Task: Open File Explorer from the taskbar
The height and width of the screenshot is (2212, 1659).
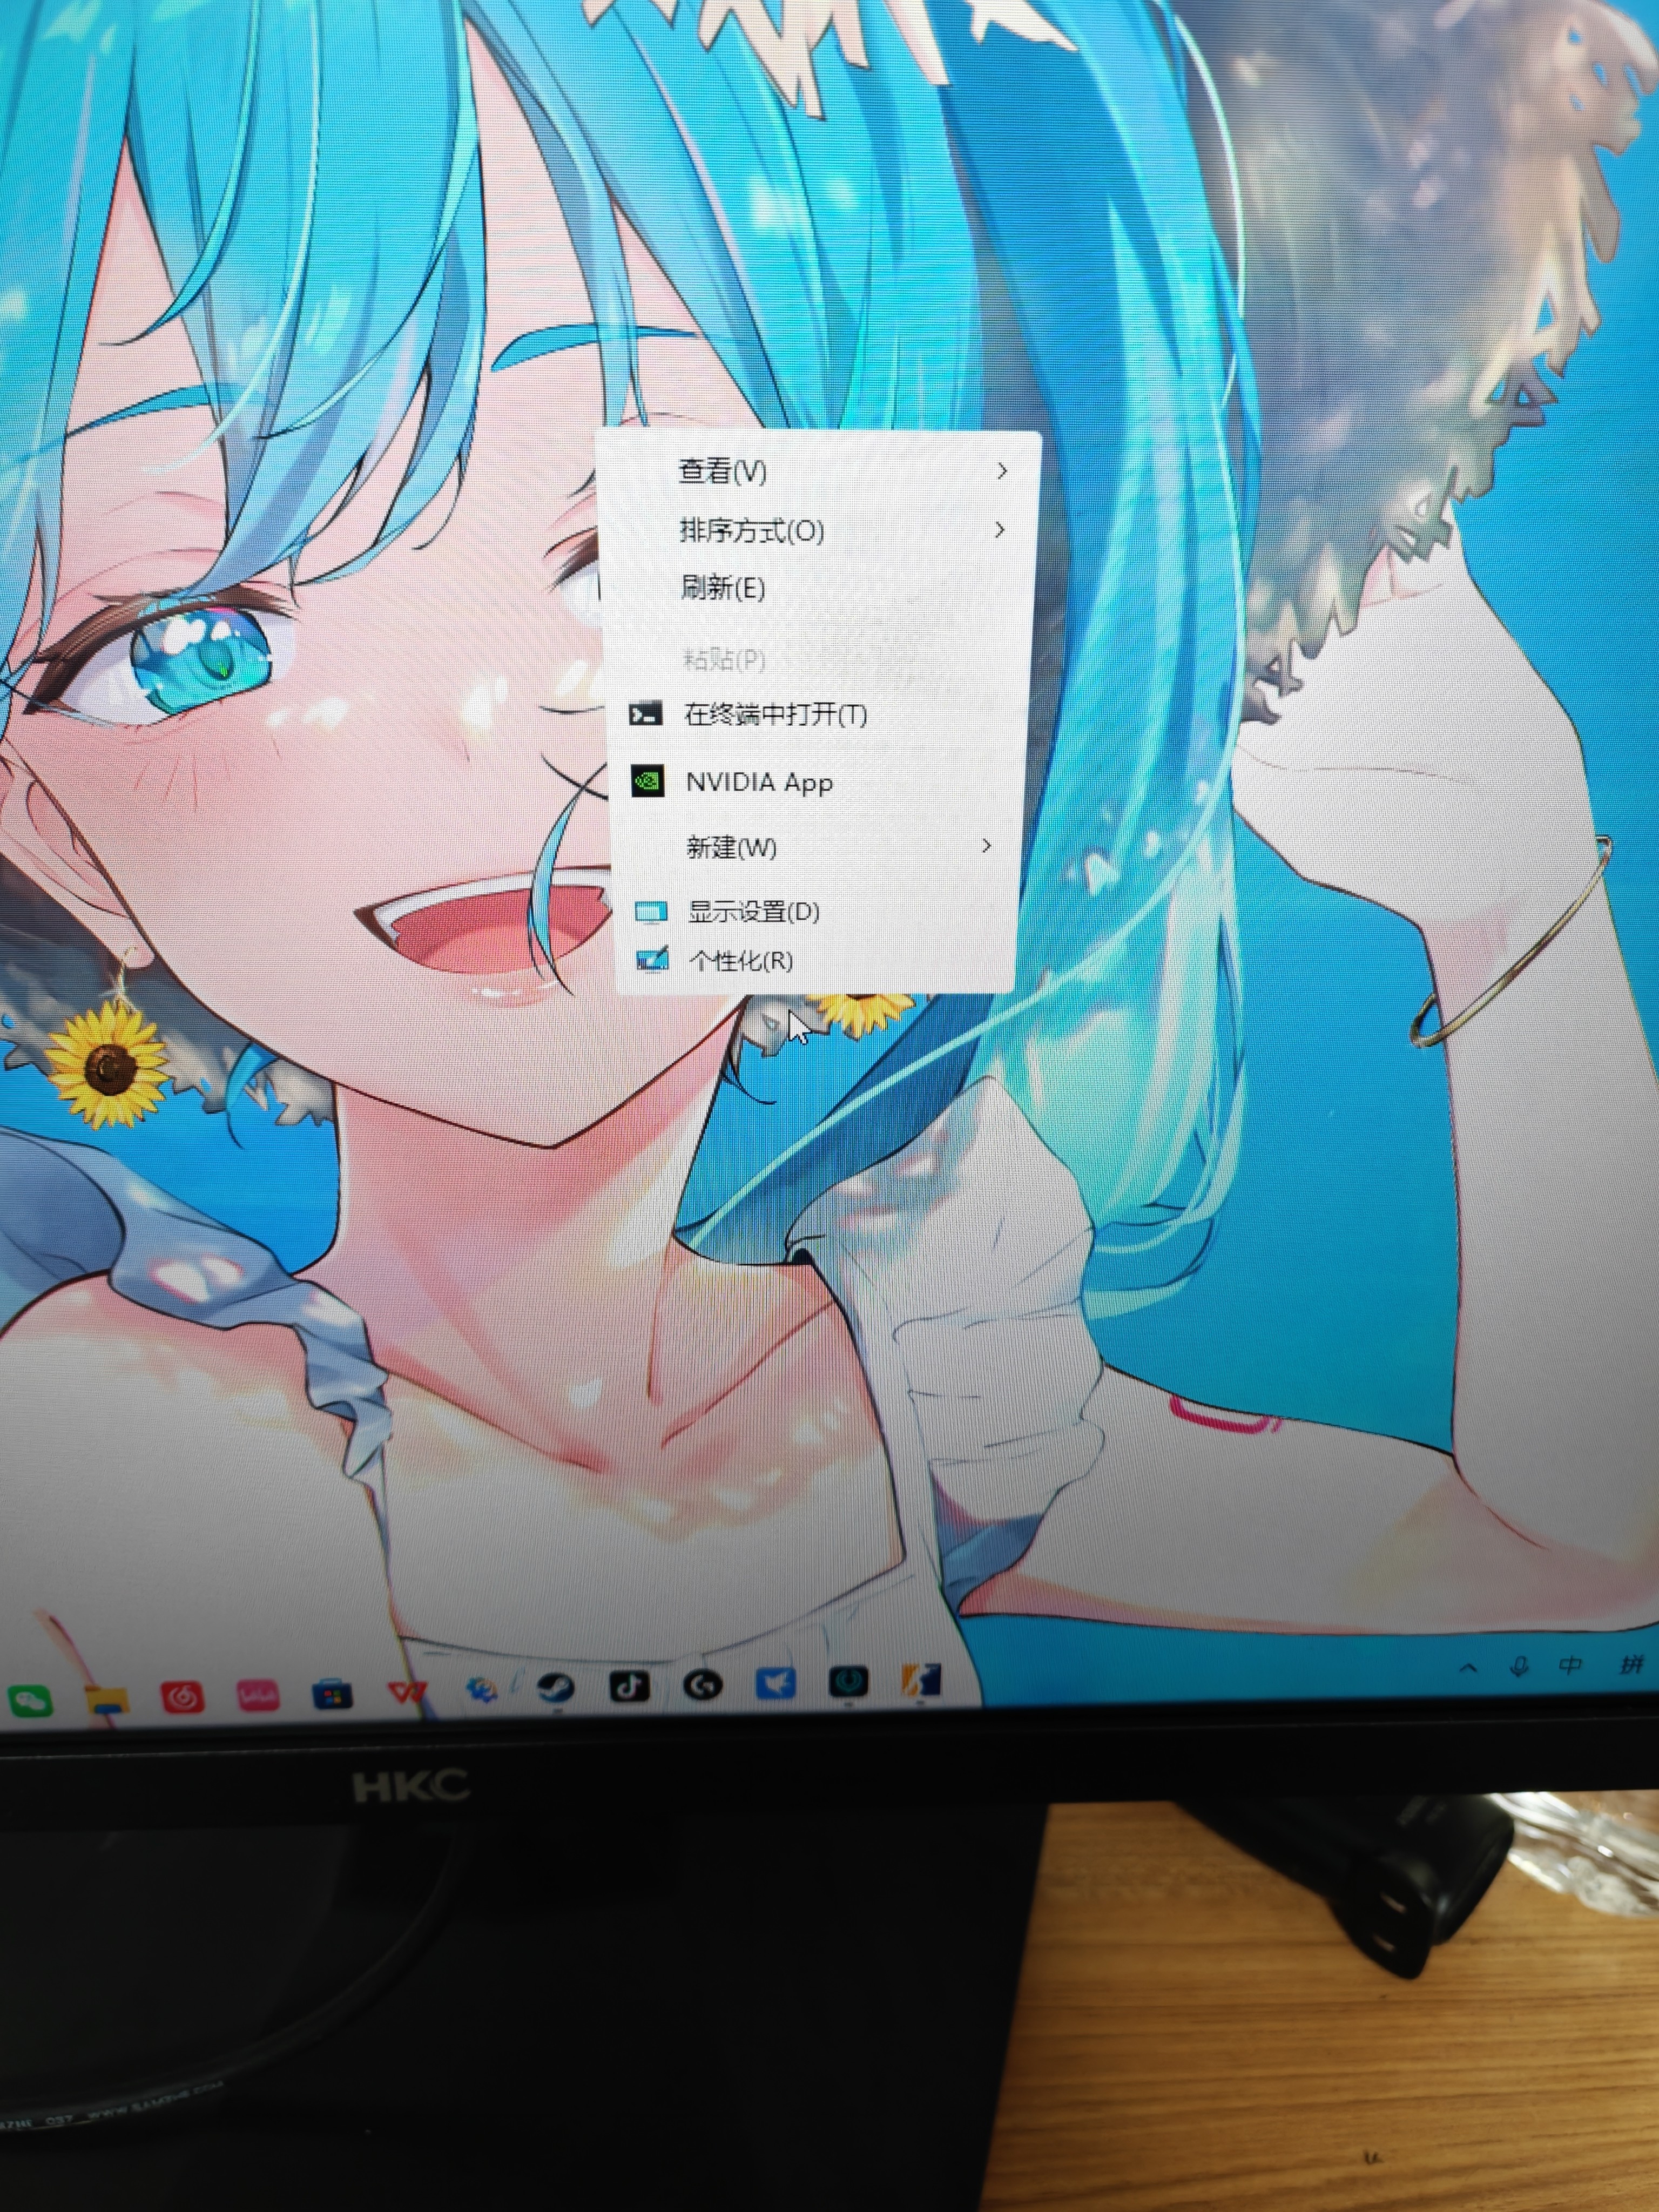Action: click(x=106, y=1698)
